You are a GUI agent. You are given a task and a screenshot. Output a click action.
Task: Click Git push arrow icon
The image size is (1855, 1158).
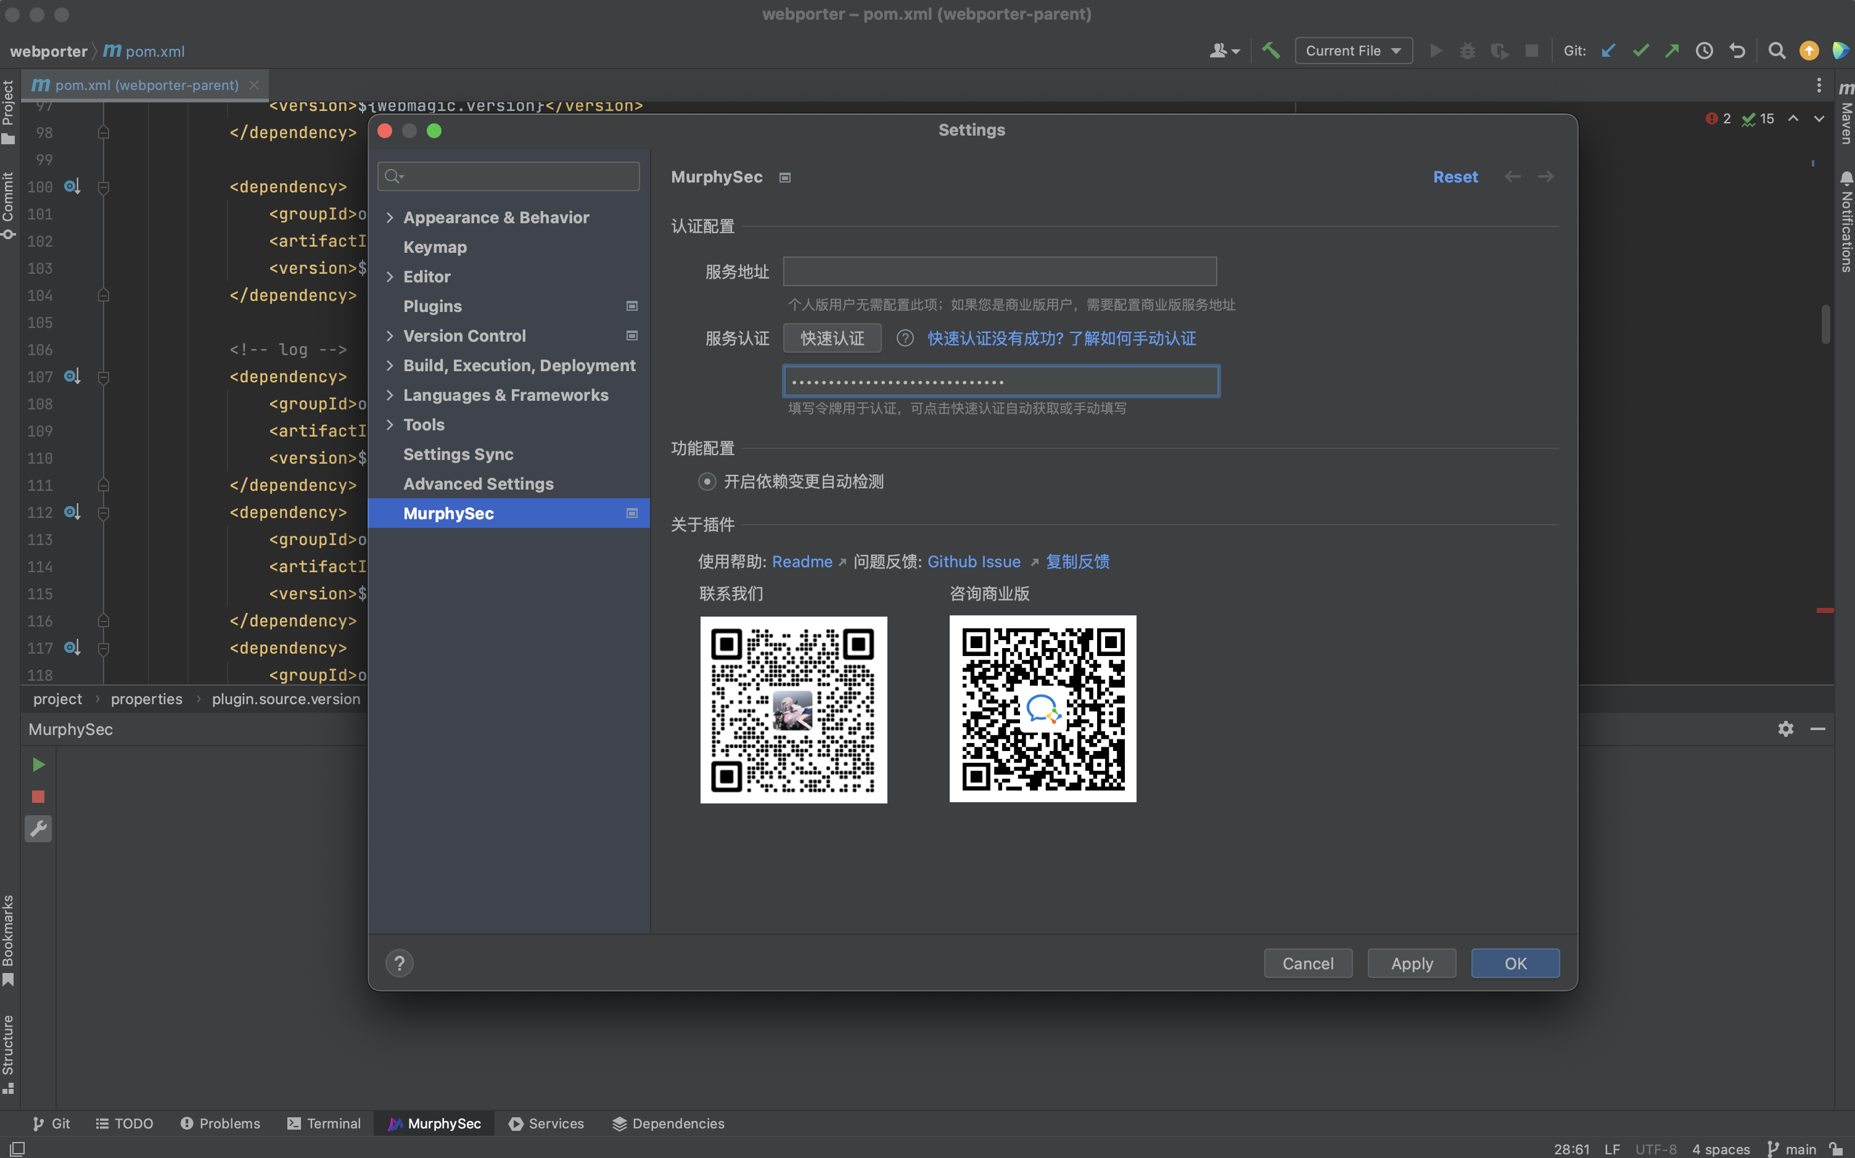point(1672,51)
